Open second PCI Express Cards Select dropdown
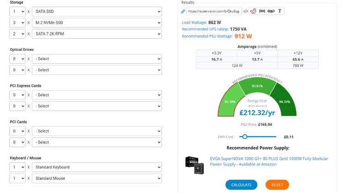The image size is (343, 193). [x=96, y=106]
